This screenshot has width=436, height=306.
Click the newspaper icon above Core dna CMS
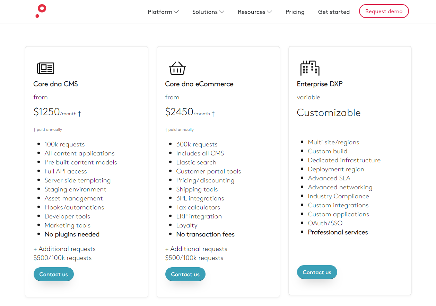[x=45, y=67]
